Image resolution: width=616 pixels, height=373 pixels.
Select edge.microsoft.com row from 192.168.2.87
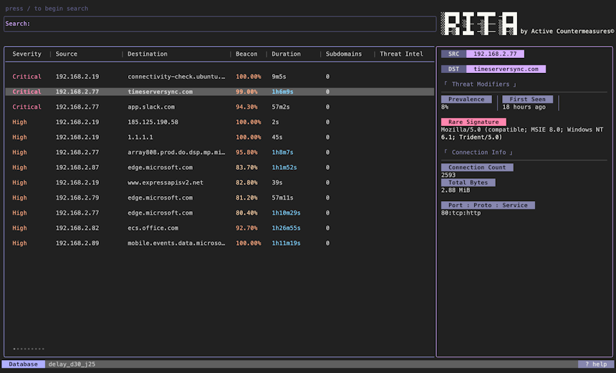point(220,168)
